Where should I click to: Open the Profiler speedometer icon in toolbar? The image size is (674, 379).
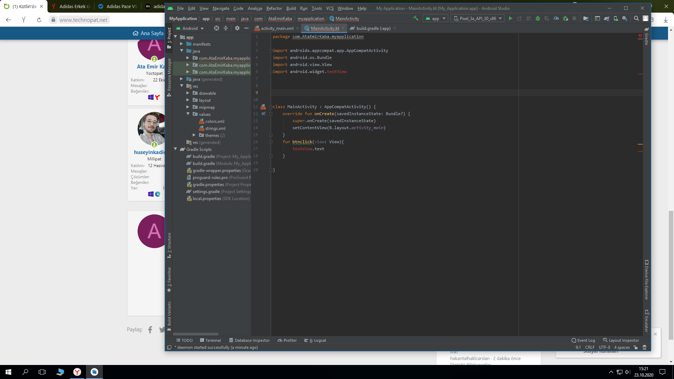(556, 19)
